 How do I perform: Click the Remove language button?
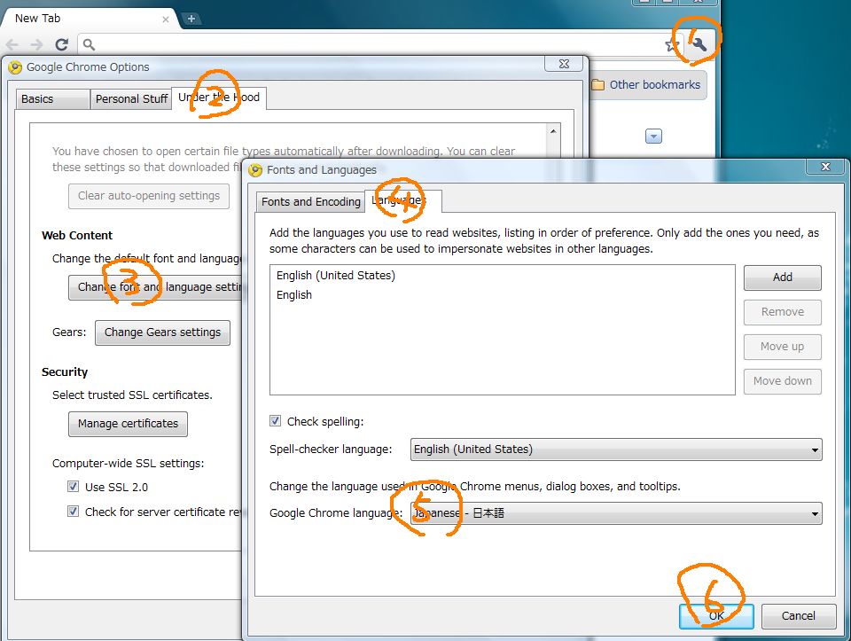click(x=782, y=312)
